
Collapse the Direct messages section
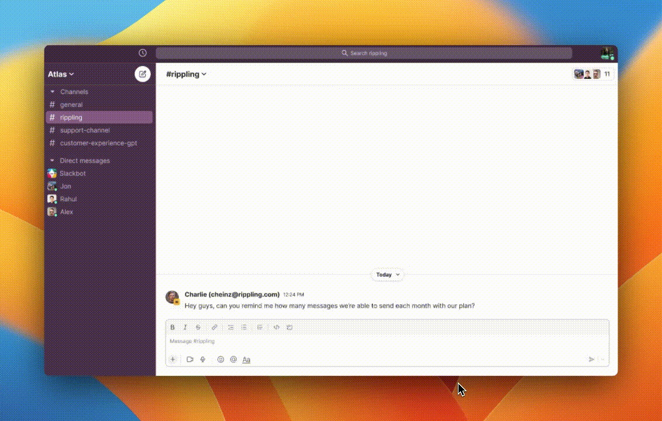coord(53,160)
